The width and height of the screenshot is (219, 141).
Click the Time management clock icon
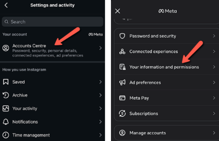tap(6, 135)
